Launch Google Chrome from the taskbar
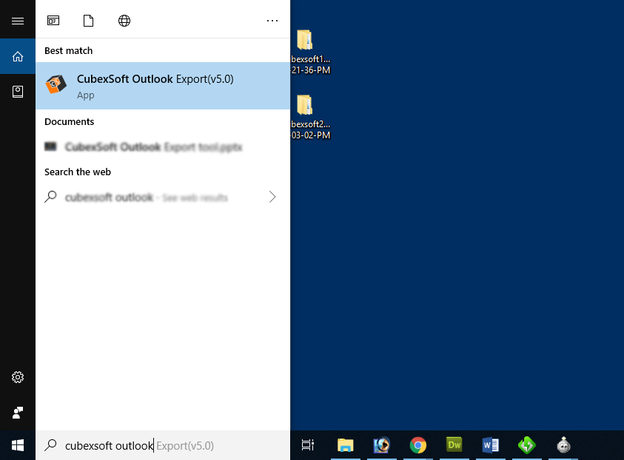The width and height of the screenshot is (624, 460). [418, 445]
